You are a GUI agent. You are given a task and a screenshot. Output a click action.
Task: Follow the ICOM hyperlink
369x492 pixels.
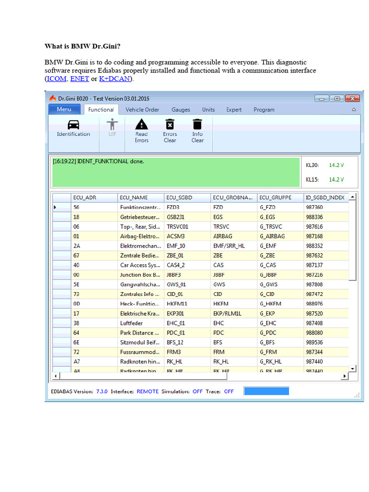point(57,78)
